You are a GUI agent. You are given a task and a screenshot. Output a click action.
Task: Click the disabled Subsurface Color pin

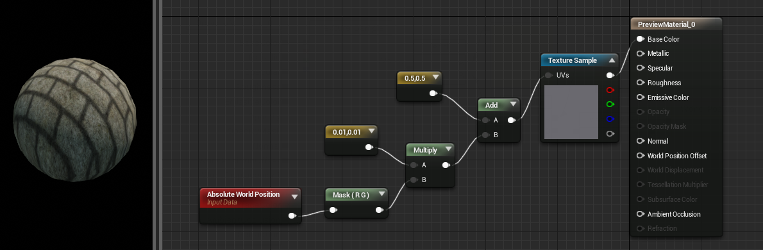coord(641,199)
